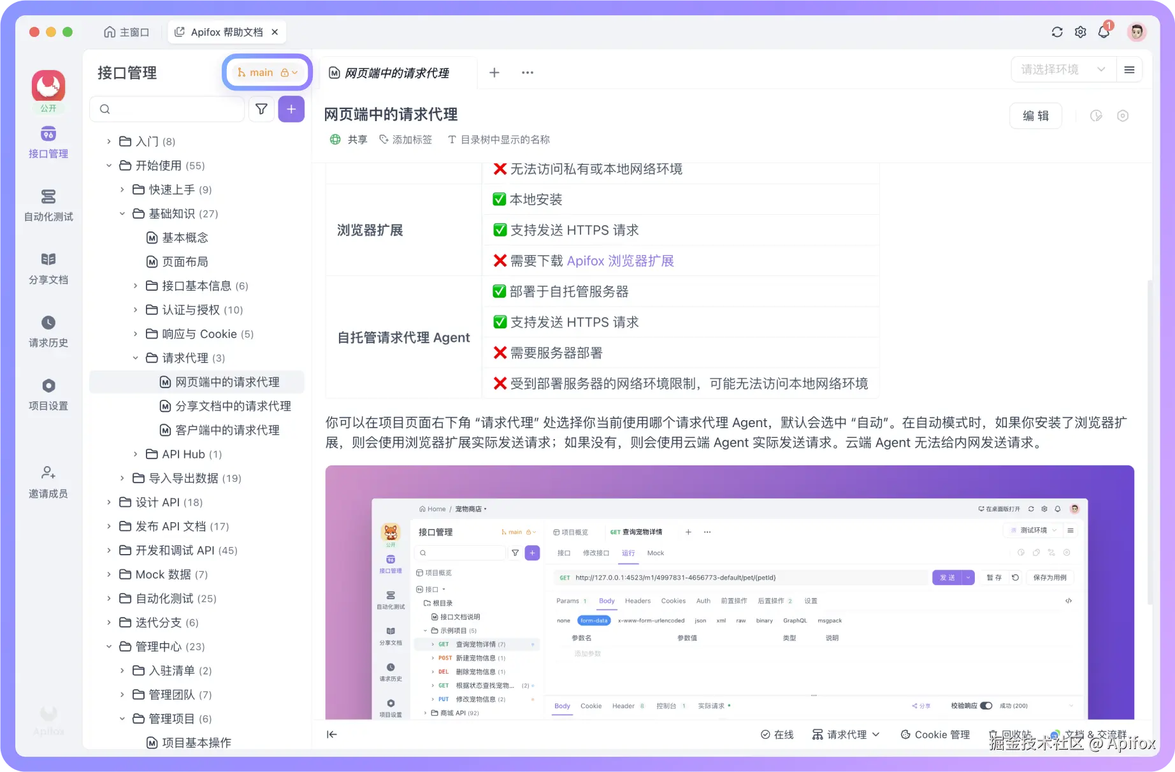This screenshot has height=772, width=1175.
Task: Expand the 设计 API folder
Action: [x=109, y=502]
